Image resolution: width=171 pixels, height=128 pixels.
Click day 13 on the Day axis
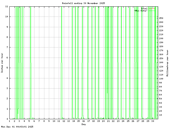(69, 121)
